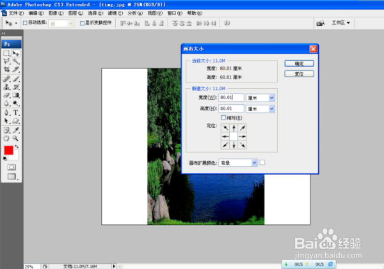
Task: Open the Go to Bridge icon
Action: point(321,23)
